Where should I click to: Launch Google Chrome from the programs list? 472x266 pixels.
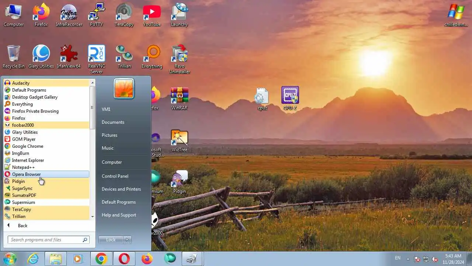click(x=46, y=146)
